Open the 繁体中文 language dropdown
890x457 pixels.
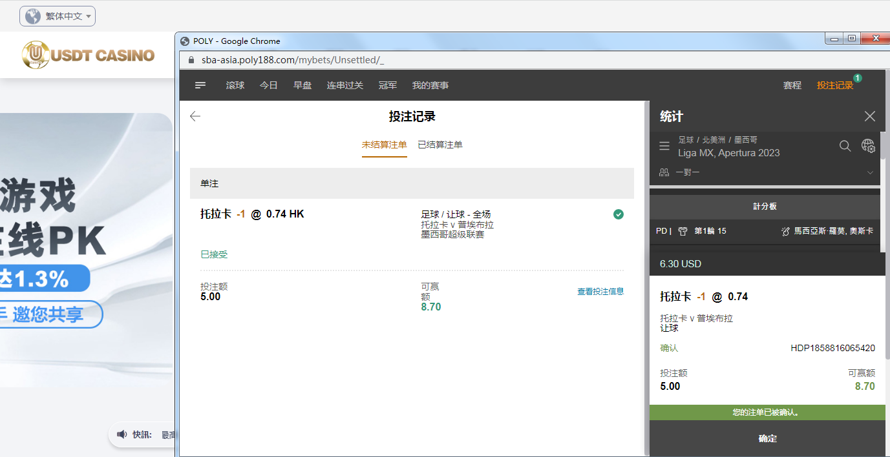pyautogui.click(x=58, y=16)
